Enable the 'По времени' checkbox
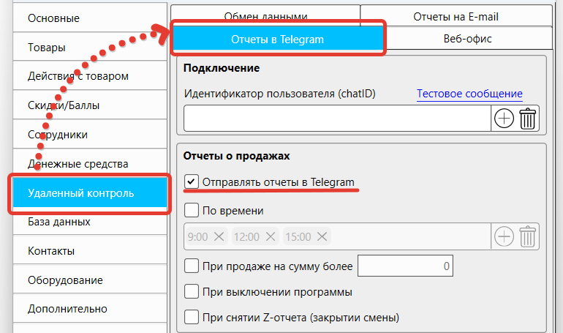This screenshot has height=333, width=563. 192,211
